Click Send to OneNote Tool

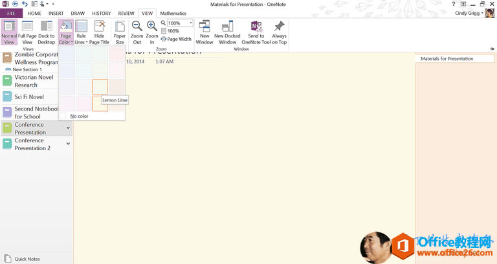[256, 32]
